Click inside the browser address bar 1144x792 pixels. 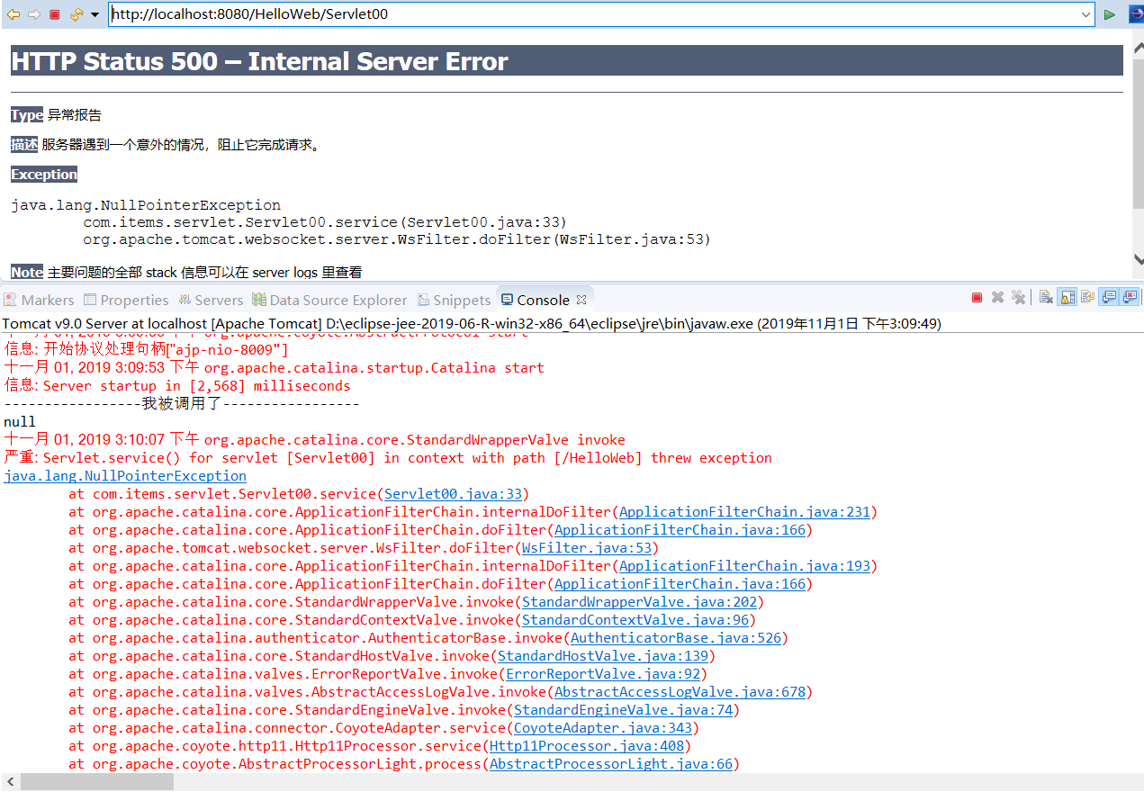point(540,14)
